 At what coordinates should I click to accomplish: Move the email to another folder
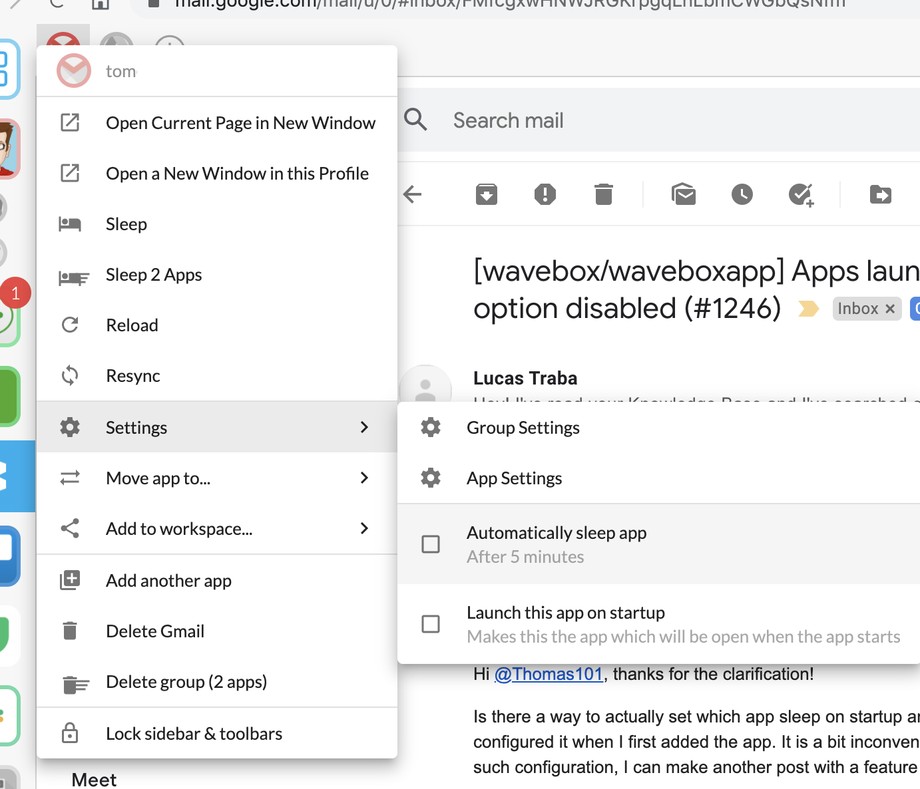(x=880, y=194)
